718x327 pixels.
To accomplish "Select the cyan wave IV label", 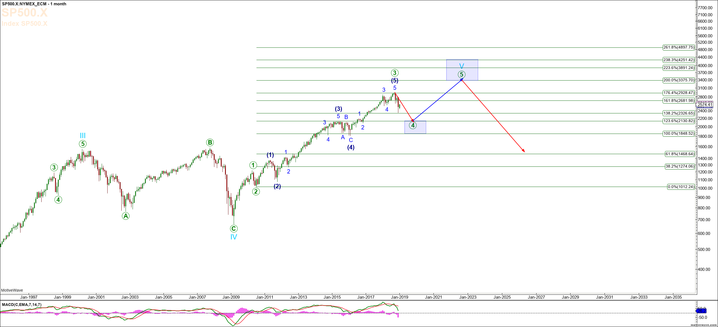I will pos(234,237).
